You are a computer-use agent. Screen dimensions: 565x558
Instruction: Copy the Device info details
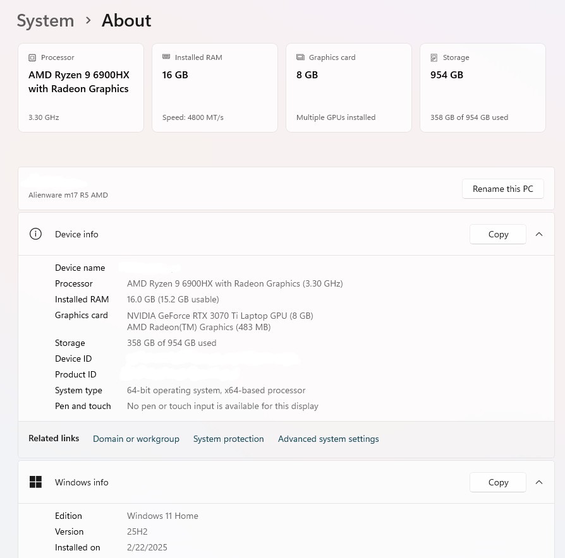click(x=498, y=234)
